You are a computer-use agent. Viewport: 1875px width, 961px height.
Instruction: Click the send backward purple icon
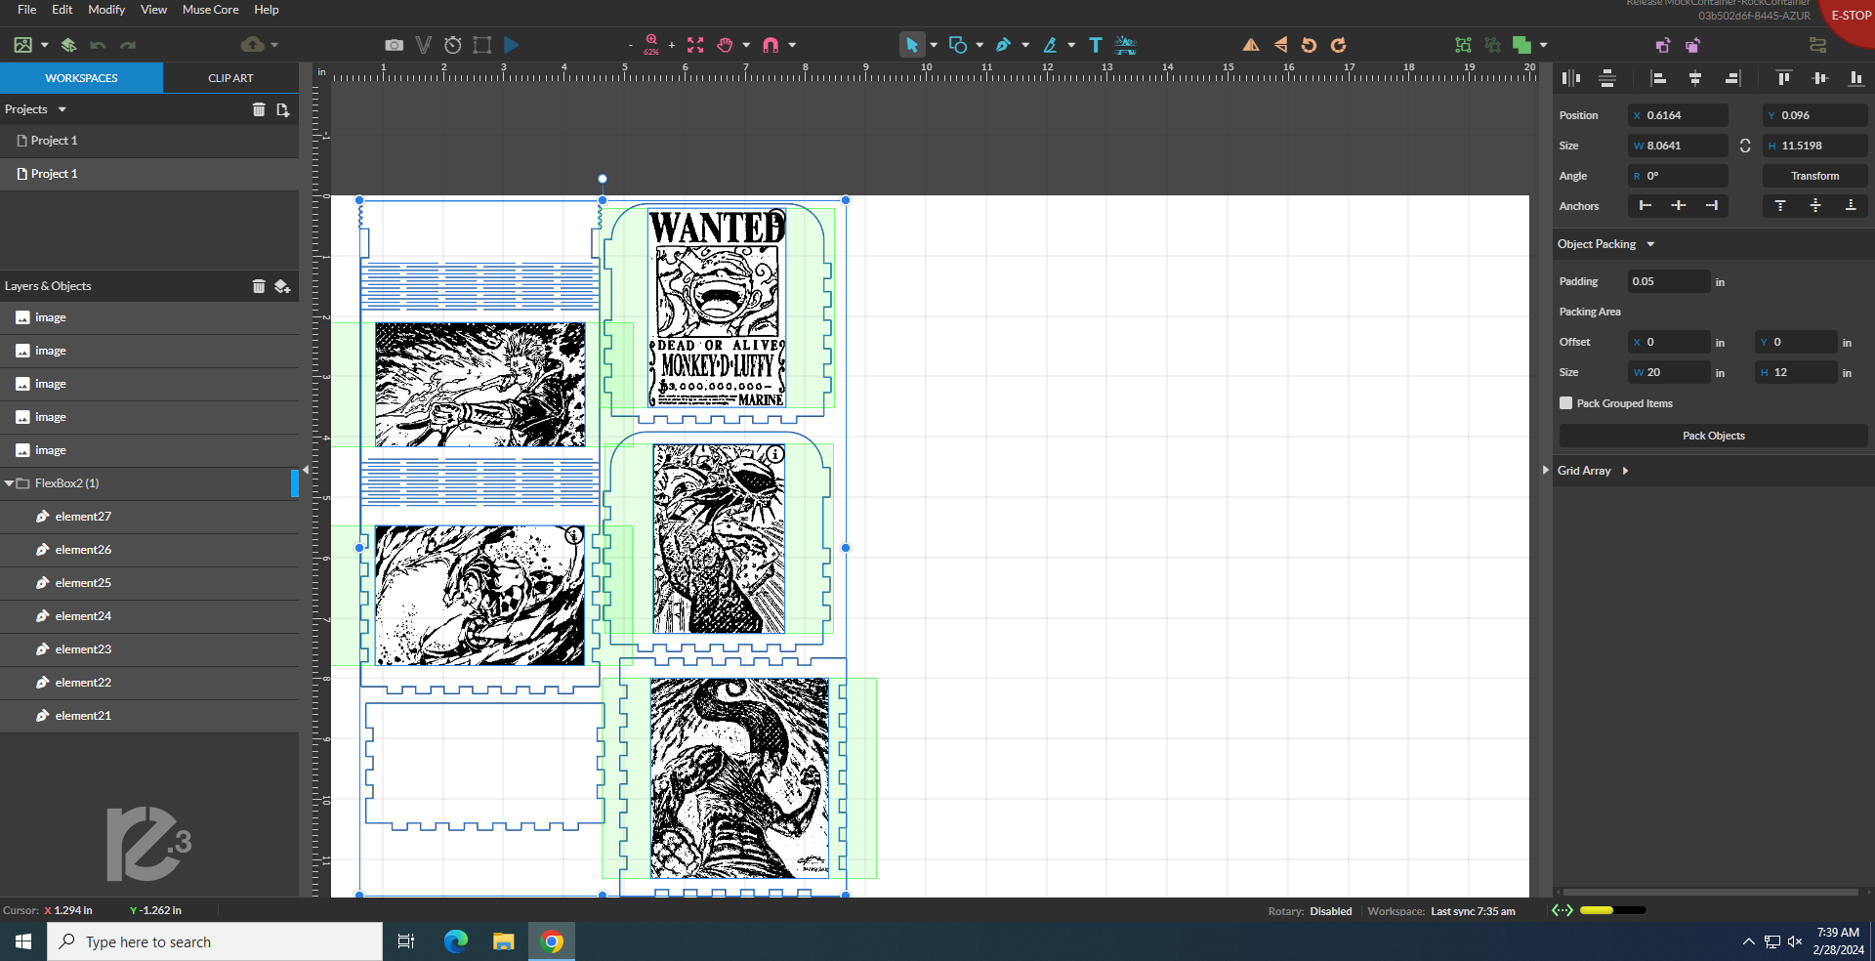click(x=1693, y=45)
